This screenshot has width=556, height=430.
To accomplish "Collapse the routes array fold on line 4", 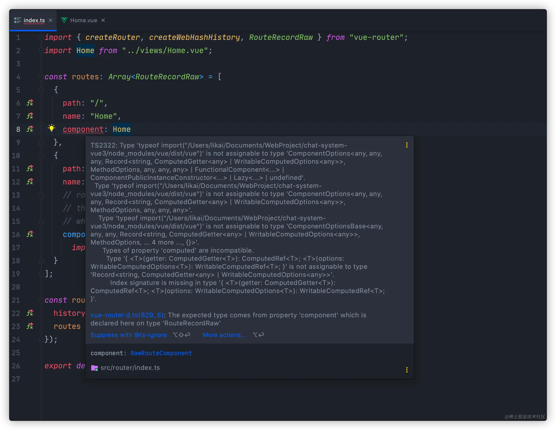I will [x=41, y=77].
